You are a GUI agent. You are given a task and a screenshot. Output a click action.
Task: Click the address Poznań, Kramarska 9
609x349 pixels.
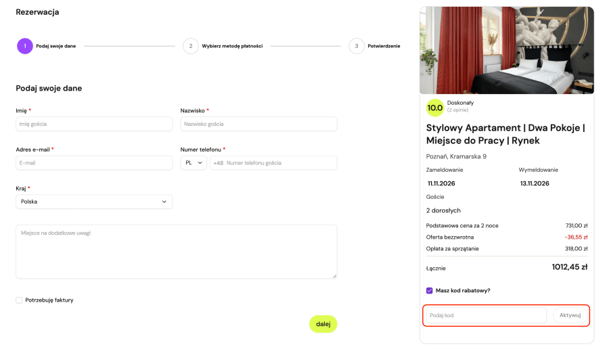pos(456,156)
